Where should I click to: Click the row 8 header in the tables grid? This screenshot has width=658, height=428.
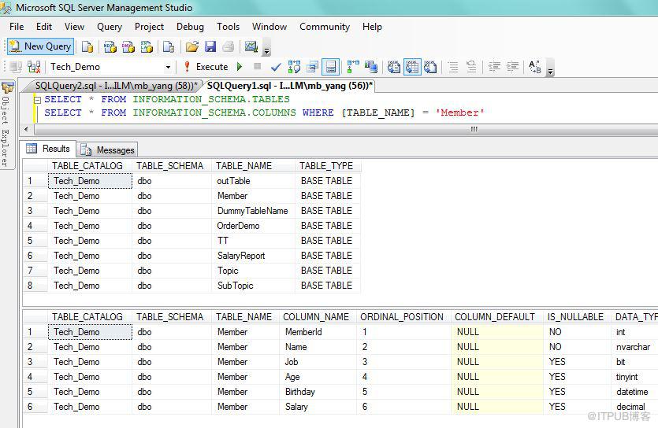click(35, 286)
